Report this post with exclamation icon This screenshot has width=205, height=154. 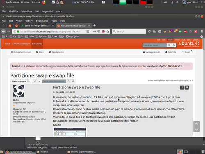(182, 87)
